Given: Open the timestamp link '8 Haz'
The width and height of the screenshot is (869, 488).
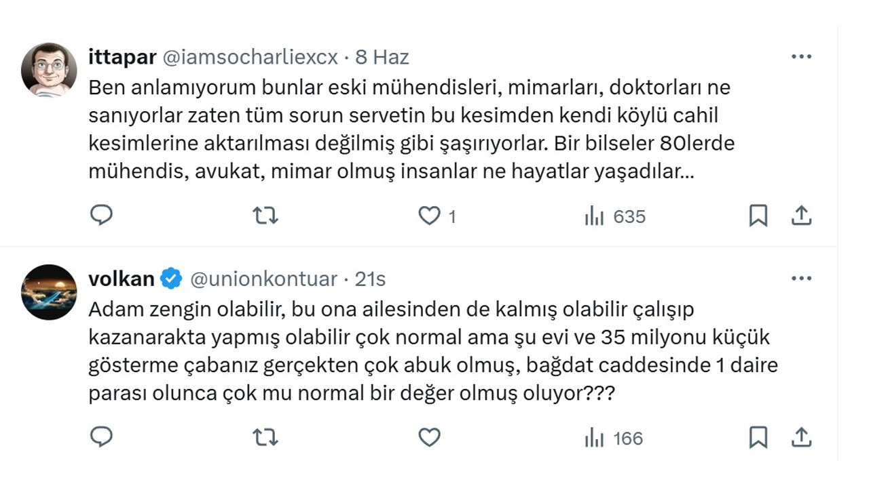Looking at the screenshot, I should point(384,57).
